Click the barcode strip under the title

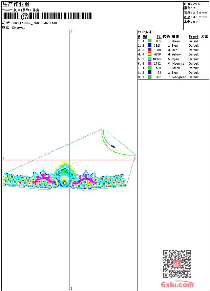click(x=47, y=16)
